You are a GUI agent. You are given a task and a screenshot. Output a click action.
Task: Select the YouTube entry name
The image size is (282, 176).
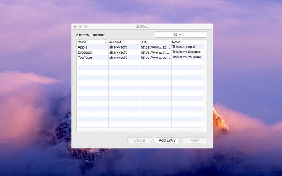pos(85,57)
